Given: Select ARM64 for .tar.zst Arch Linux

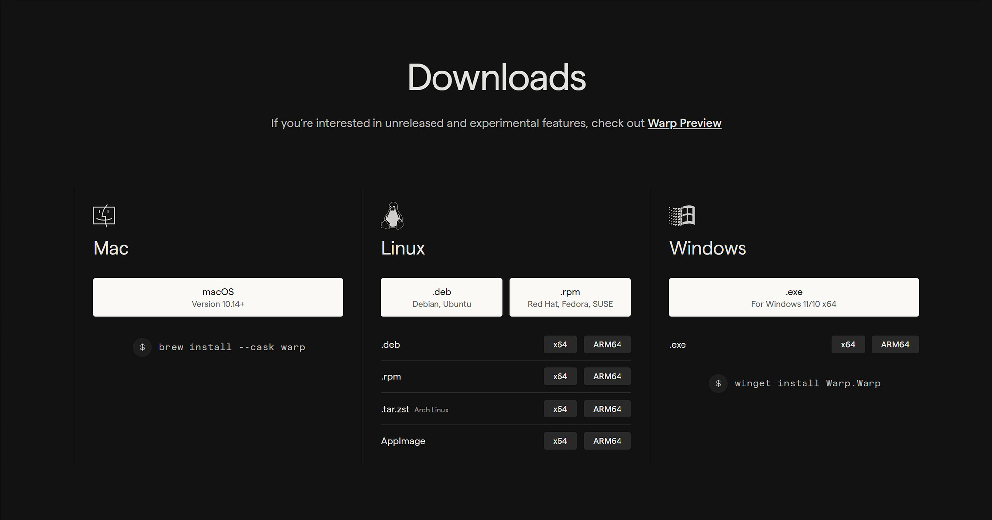Looking at the screenshot, I should point(607,409).
